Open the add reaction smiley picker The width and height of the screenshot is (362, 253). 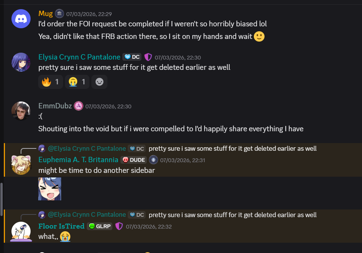tap(99, 81)
